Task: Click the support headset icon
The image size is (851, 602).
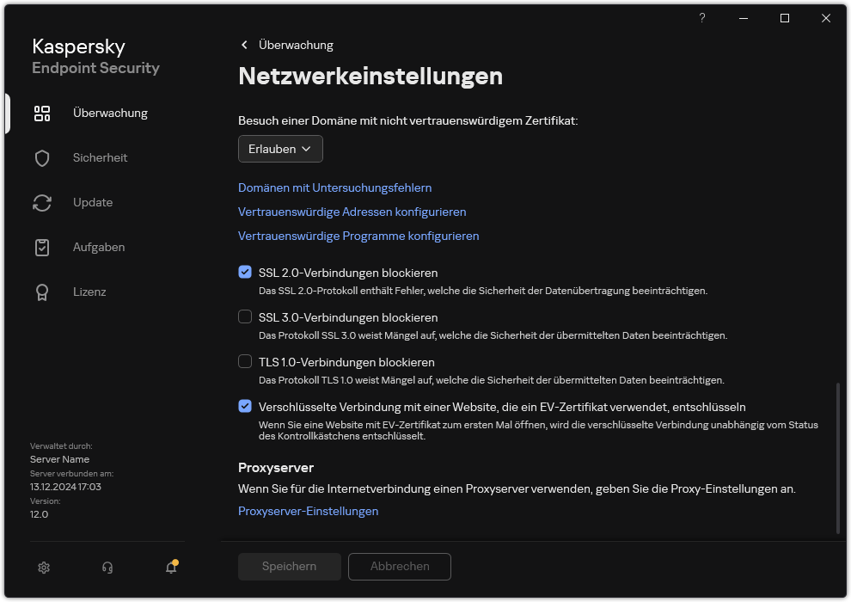Action: click(107, 568)
